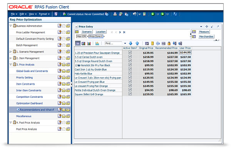Image resolution: width=231 pixels, height=154 pixels.
Task: Uncheck Active Item for Square Skillet Grill Orange
Action: coord(130,94)
